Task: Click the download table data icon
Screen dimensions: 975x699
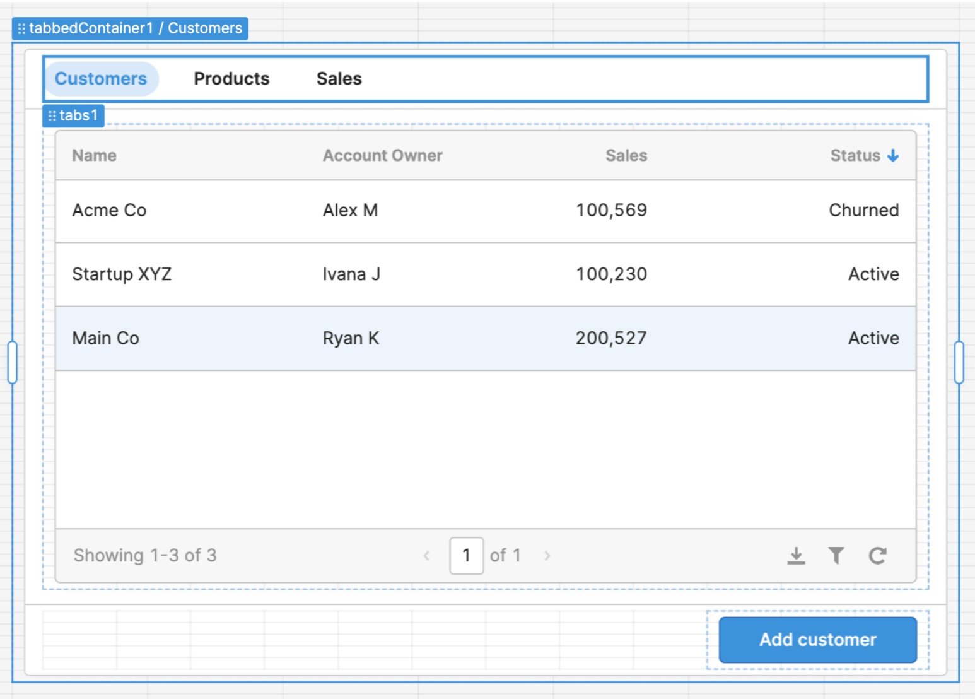Action: click(796, 556)
